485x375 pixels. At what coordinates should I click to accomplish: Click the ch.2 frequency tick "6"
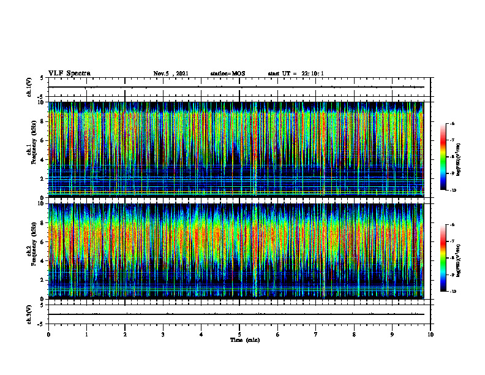click(43, 242)
